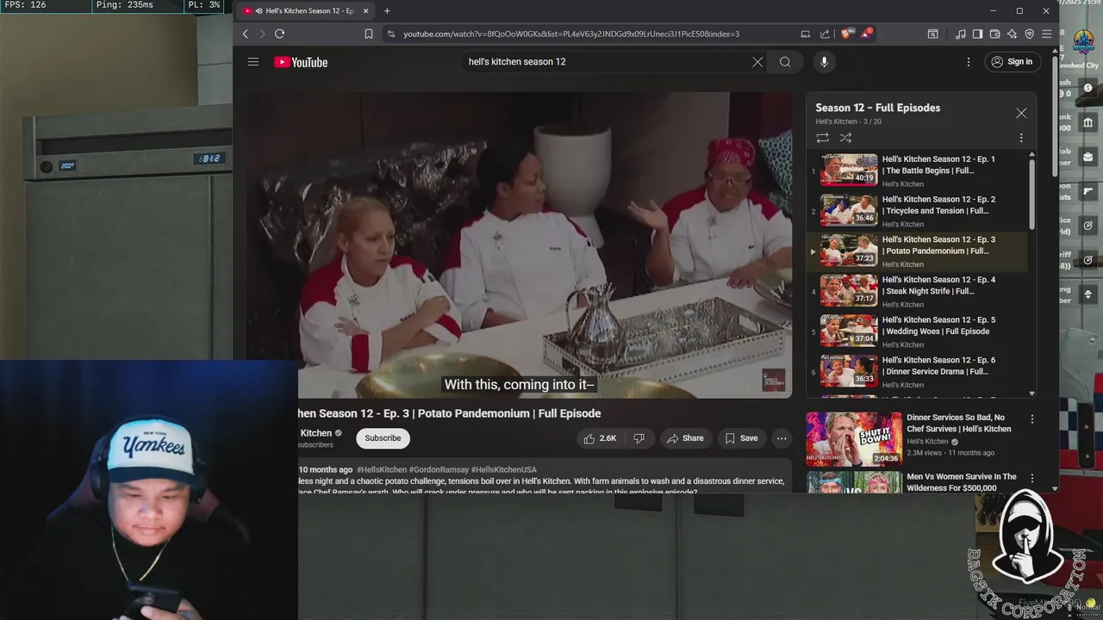The width and height of the screenshot is (1103, 620).
Task: Open site settings icon in address bar
Action: pyautogui.click(x=390, y=34)
